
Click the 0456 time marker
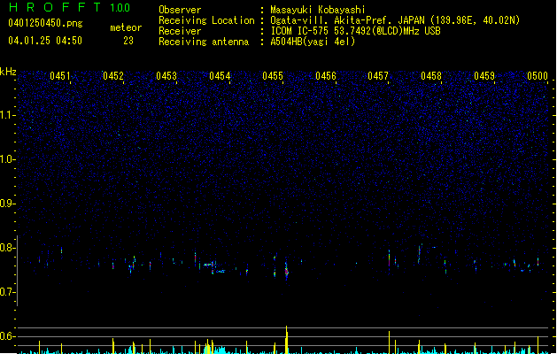326,76
